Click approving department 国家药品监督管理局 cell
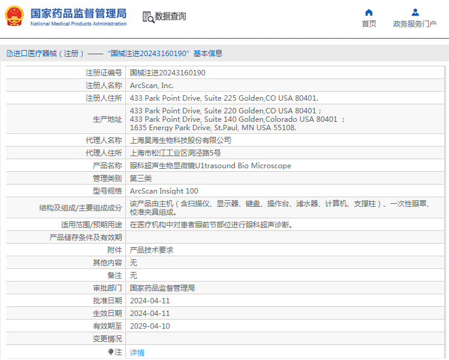The image size is (449, 360). point(162,288)
